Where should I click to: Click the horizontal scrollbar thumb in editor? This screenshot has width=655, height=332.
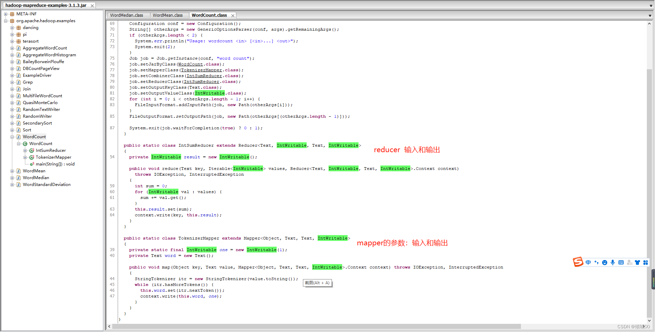(x=317, y=327)
